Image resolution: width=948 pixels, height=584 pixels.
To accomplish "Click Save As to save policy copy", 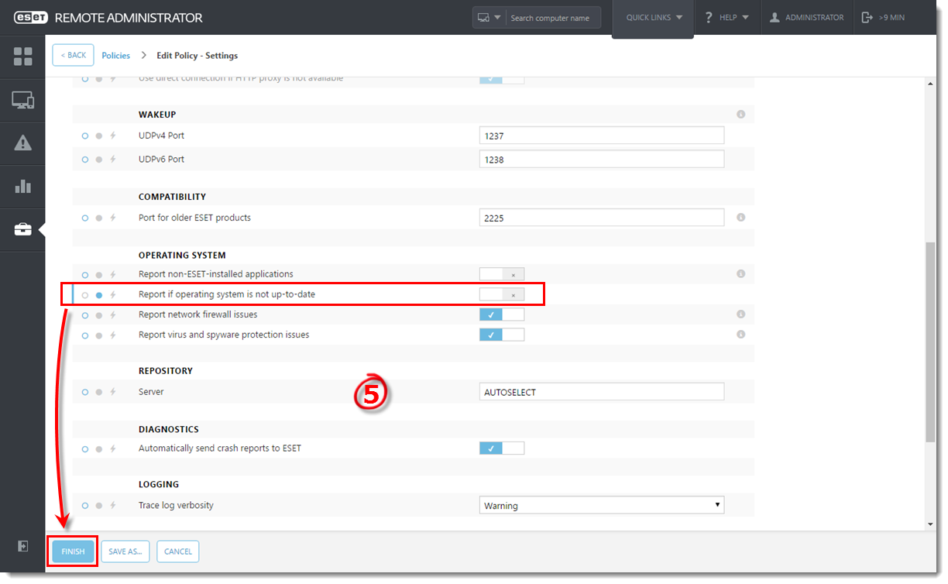I will coord(125,551).
